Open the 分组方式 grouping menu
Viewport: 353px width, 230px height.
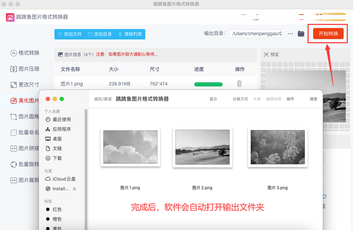pos(240,99)
